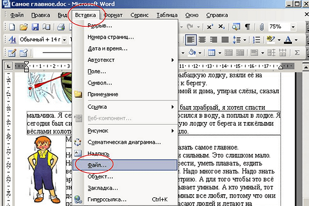309x206 pixels.
Task: Click the font color A button
Action: (x=288, y=40)
